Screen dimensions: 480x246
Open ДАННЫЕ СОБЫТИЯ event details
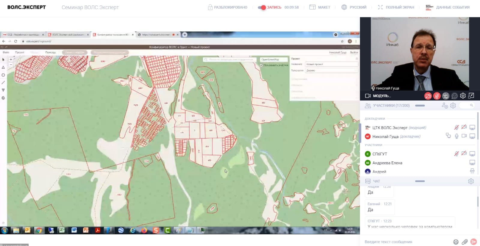tap(448, 7)
